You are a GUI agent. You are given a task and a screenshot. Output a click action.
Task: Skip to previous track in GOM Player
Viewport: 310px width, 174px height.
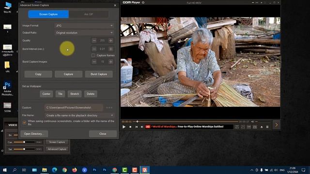coord(137,127)
